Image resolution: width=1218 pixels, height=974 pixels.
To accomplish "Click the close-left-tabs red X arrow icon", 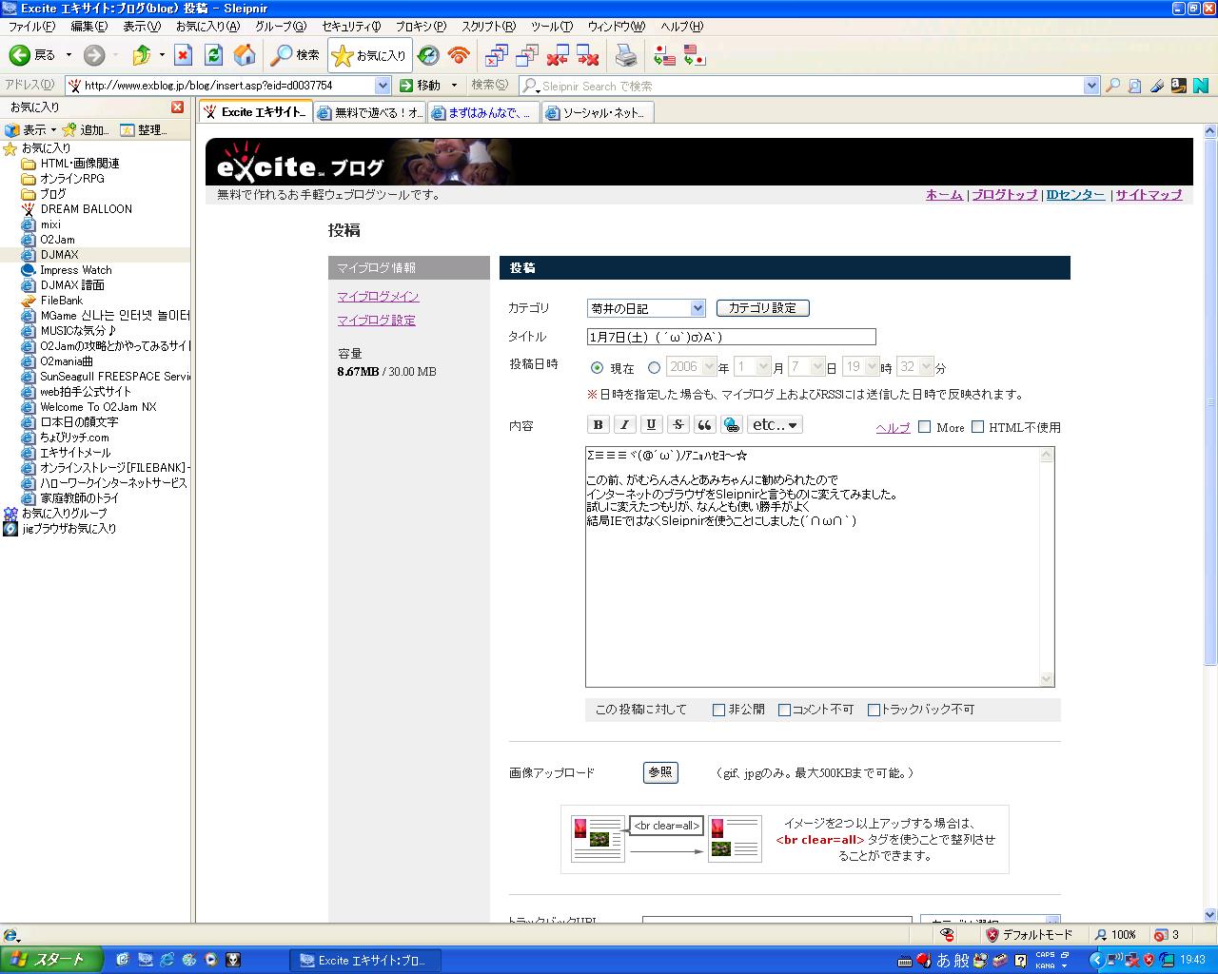I will coord(559,55).
